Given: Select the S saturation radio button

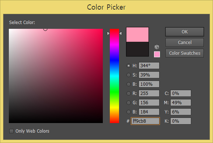Looking at the screenshot, I should 129,75.
